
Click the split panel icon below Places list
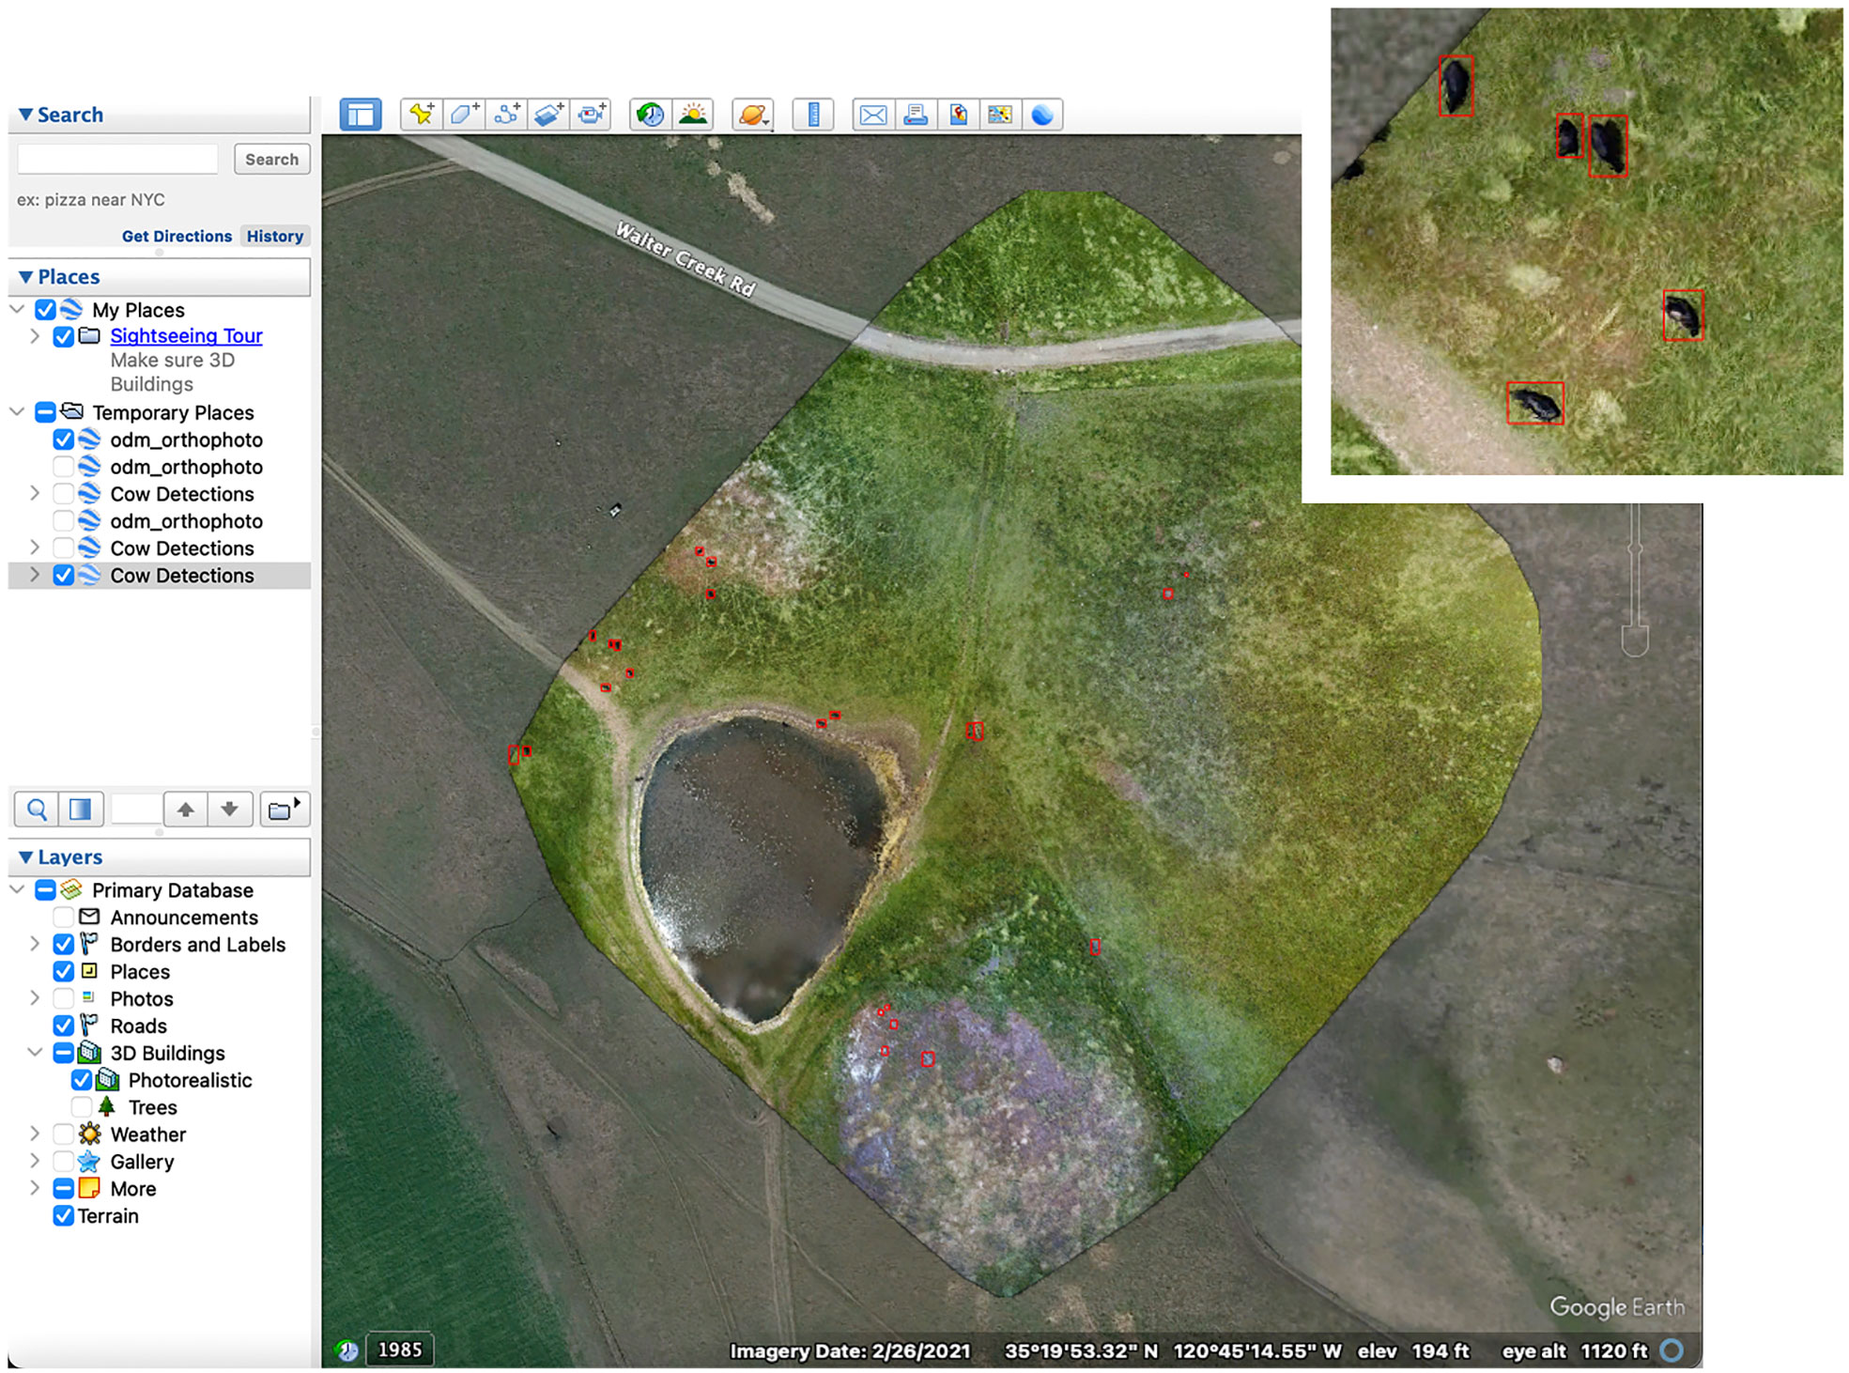point(81,810)
